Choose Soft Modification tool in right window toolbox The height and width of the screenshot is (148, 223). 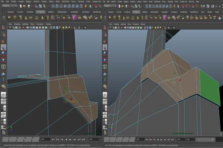coord(105,73)
